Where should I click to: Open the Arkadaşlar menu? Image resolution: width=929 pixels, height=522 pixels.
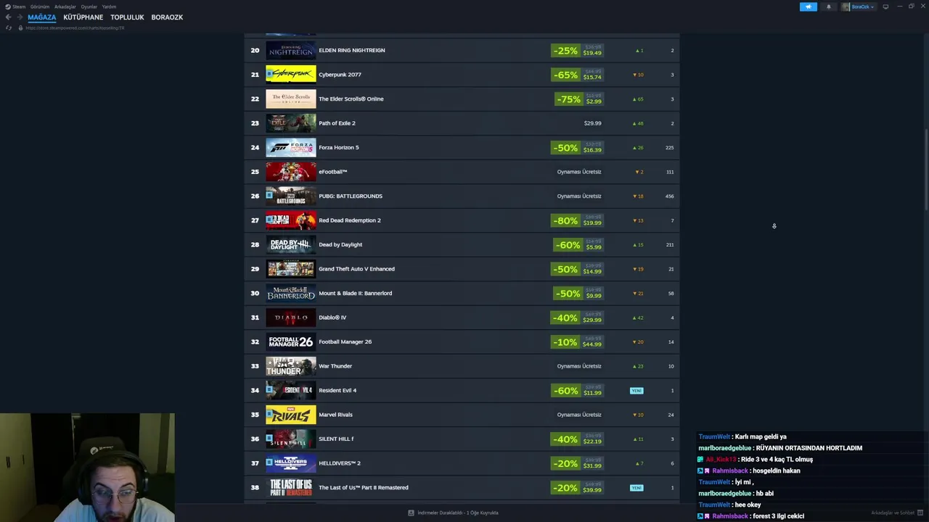65,7
